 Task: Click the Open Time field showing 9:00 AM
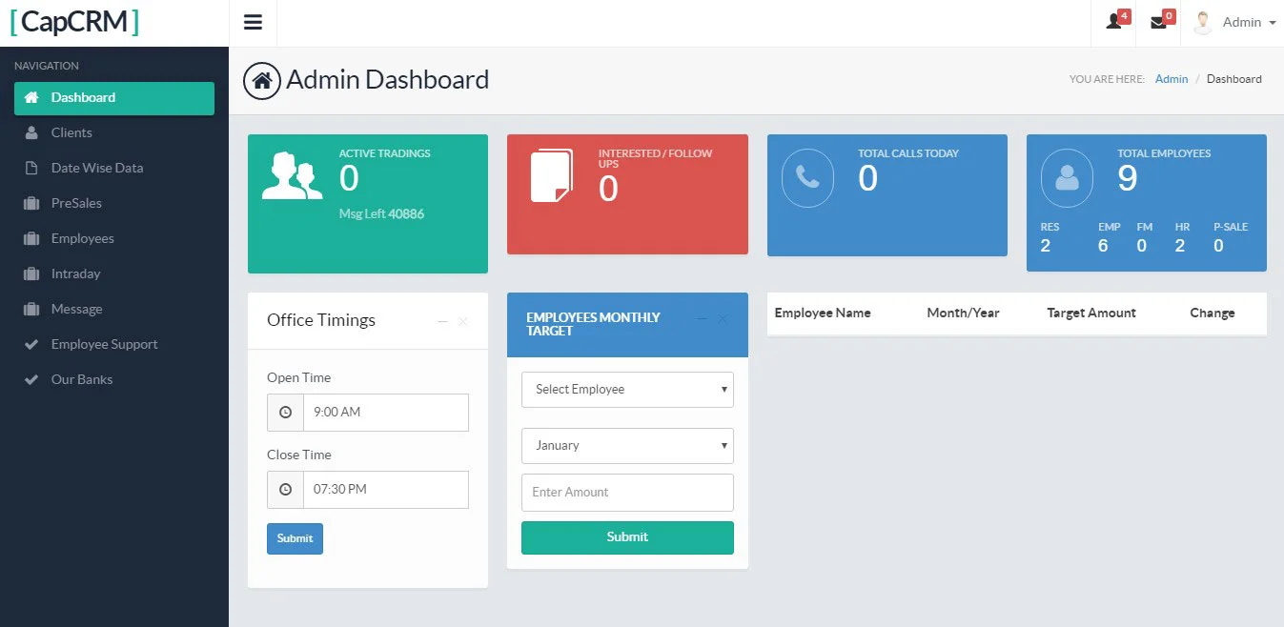point(386,413)
